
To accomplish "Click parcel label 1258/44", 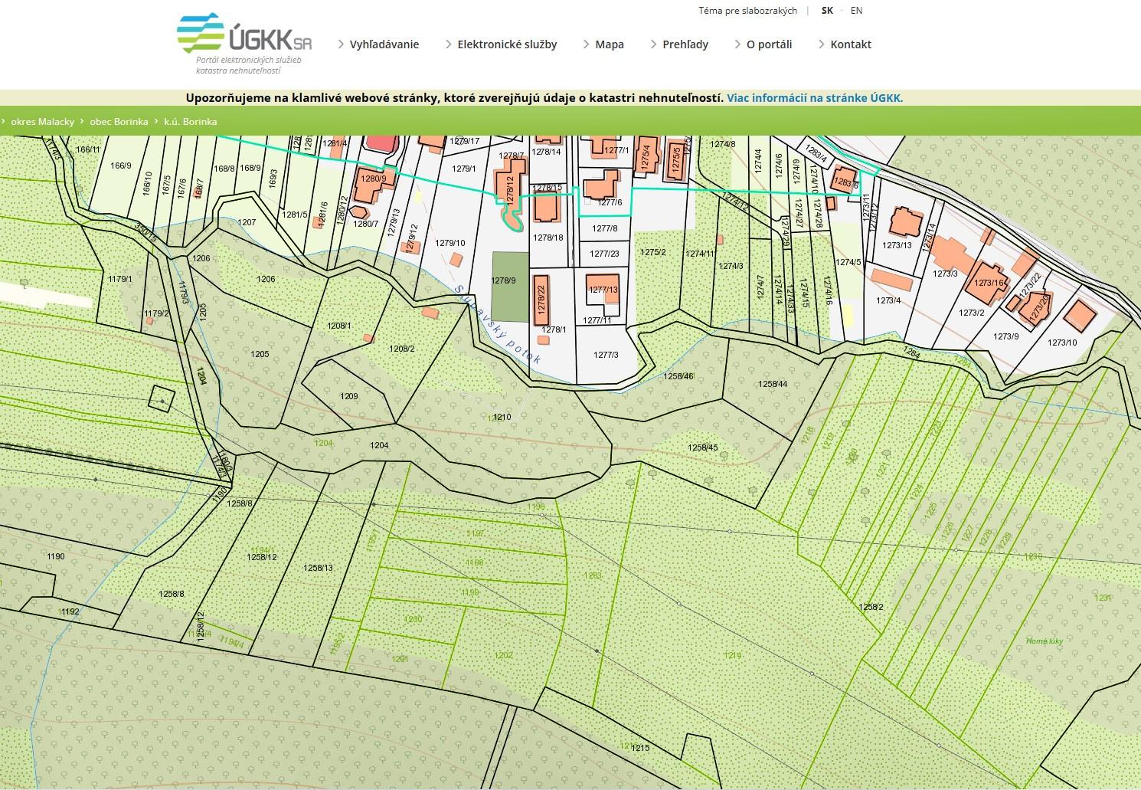I will tap(773, 384).
